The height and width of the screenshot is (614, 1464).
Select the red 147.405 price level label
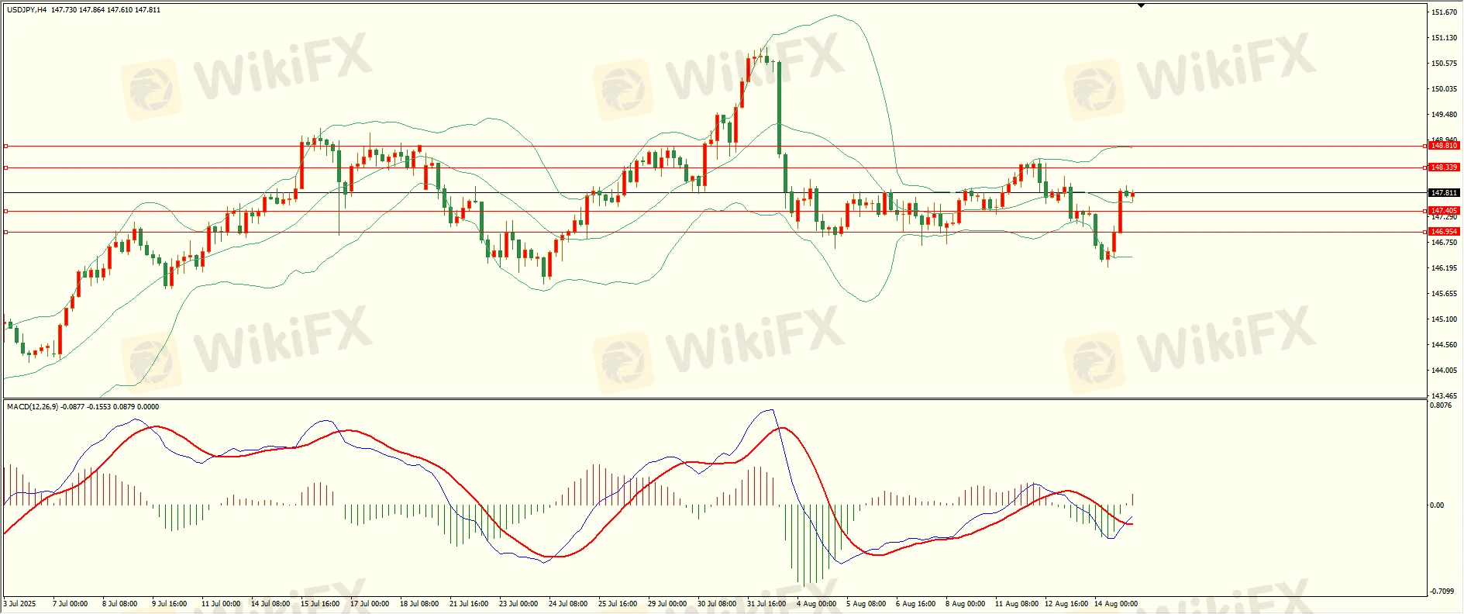pyautogui.click(x=1444, y=211)
